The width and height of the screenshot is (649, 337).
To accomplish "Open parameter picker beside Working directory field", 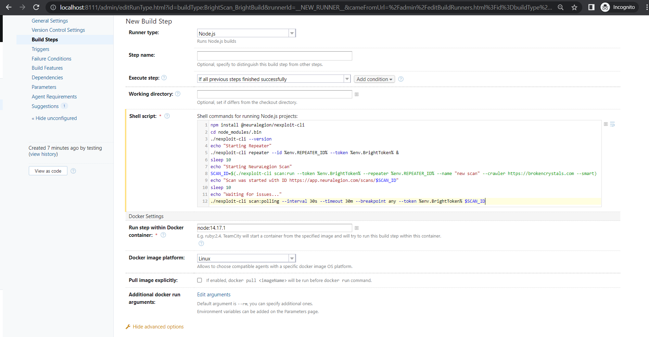I will (x=357, y=94).
